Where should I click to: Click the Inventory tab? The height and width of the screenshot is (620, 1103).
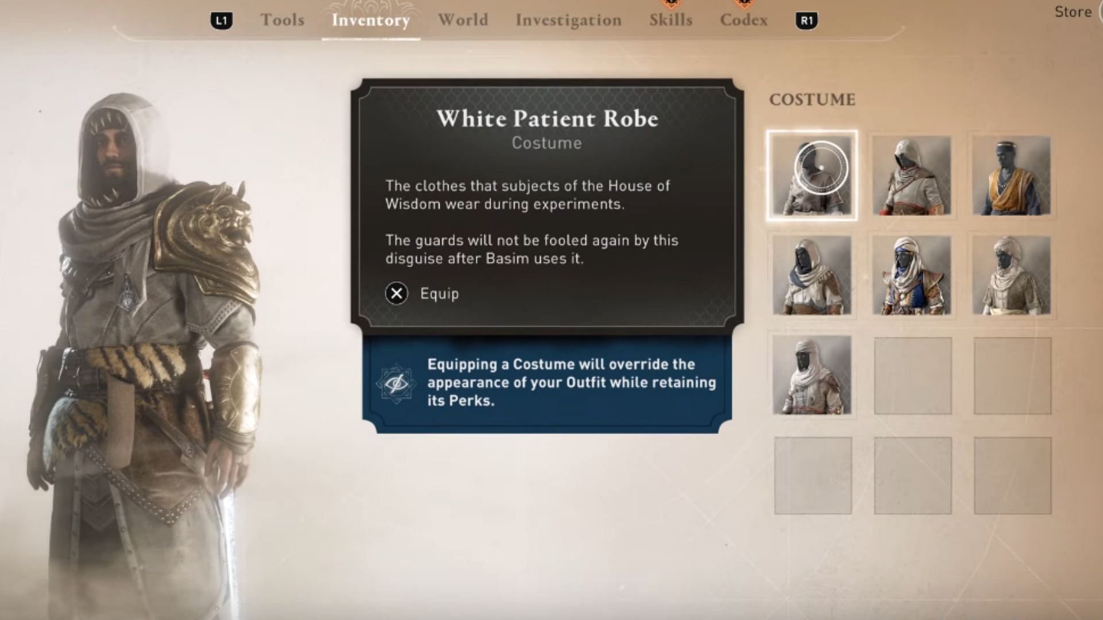(371, 20)
